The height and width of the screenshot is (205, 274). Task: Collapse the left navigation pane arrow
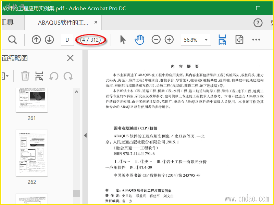(85, 135)
